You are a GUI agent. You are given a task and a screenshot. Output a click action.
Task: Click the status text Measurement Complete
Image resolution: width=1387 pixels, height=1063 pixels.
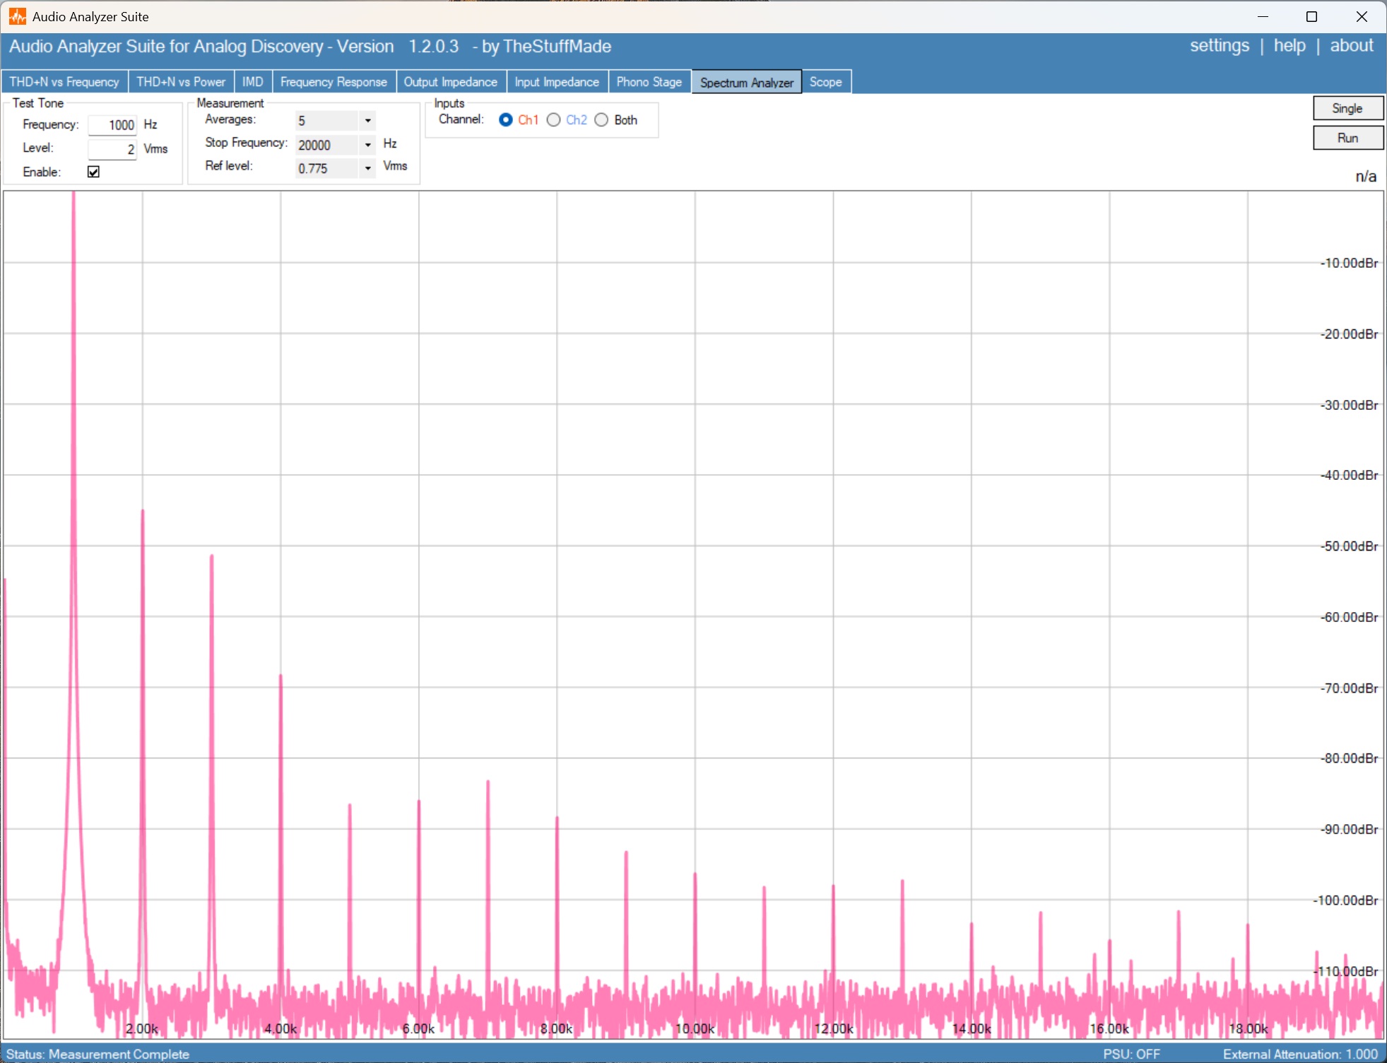pos(119,1054)
